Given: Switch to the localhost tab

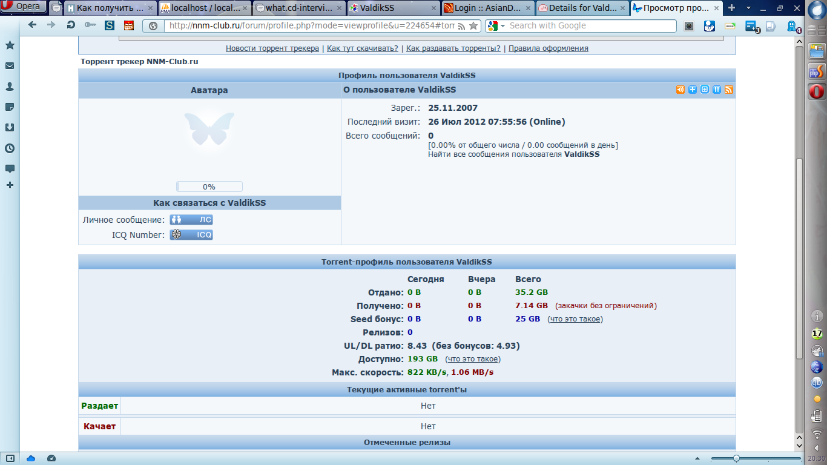Looking at the screenshot, I should click(205, 8).
